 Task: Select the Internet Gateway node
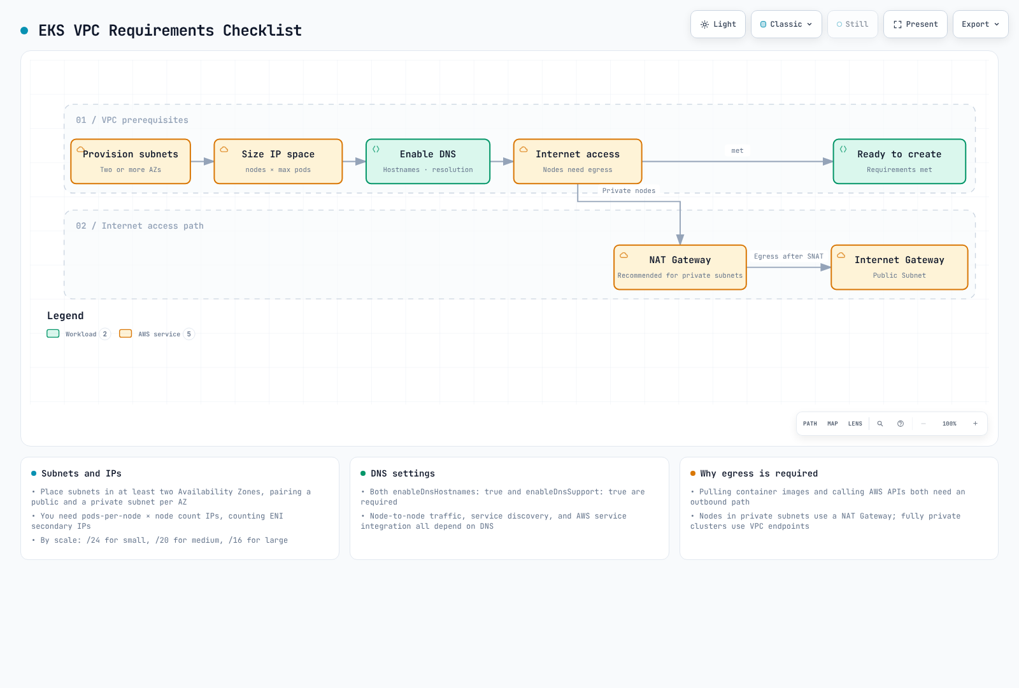tap(899, 268)
